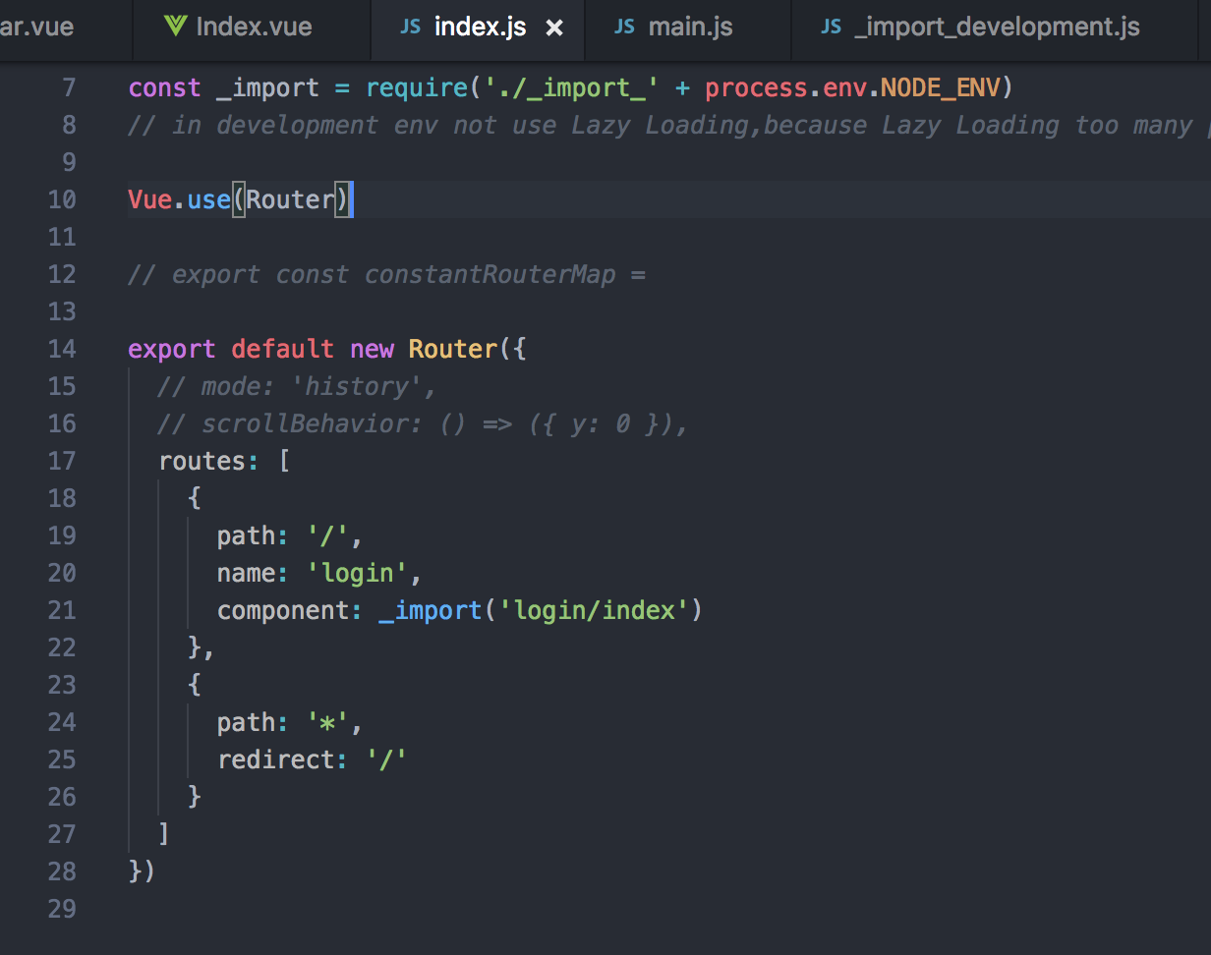Place cursor on the Vue.use(Router) statement
Viewport: 1211px width, 955px height.
[239, 199]
